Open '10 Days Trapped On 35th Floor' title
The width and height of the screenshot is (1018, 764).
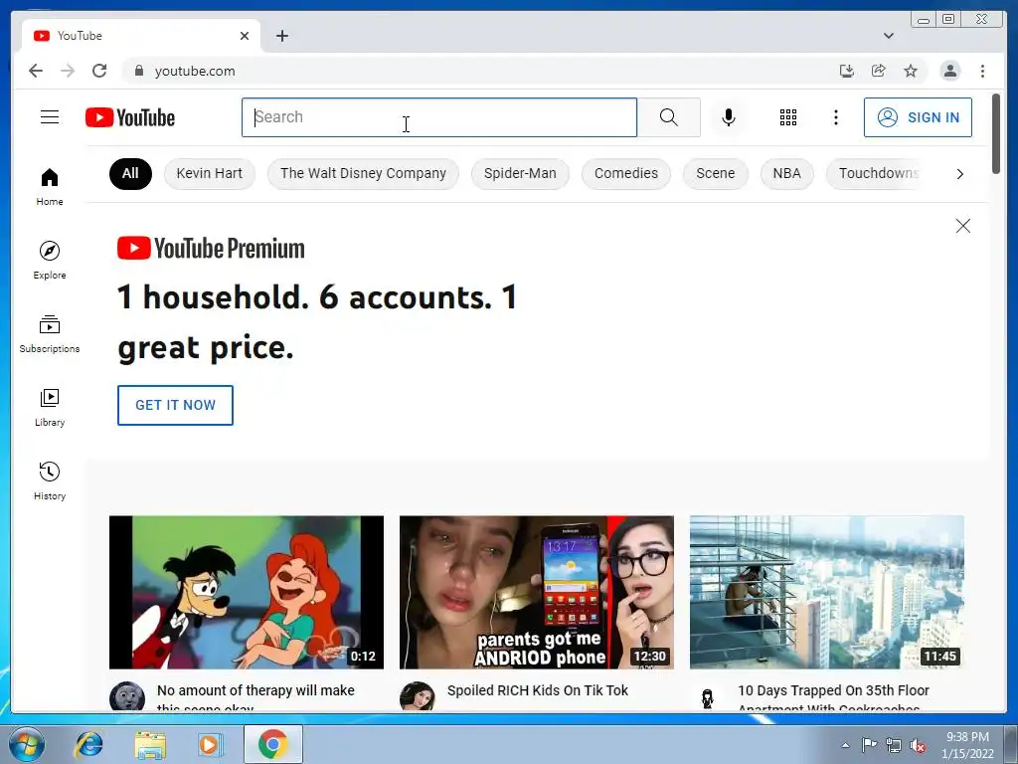pyautogui.click(x=834, y=690)
